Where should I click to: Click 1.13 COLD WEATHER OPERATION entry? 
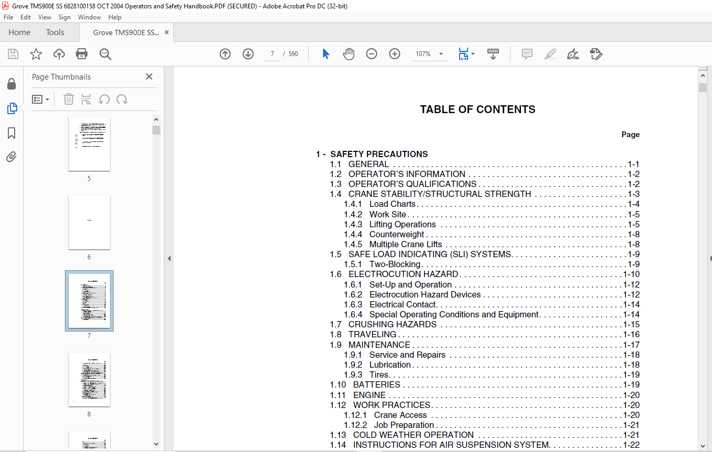[485, 435]
